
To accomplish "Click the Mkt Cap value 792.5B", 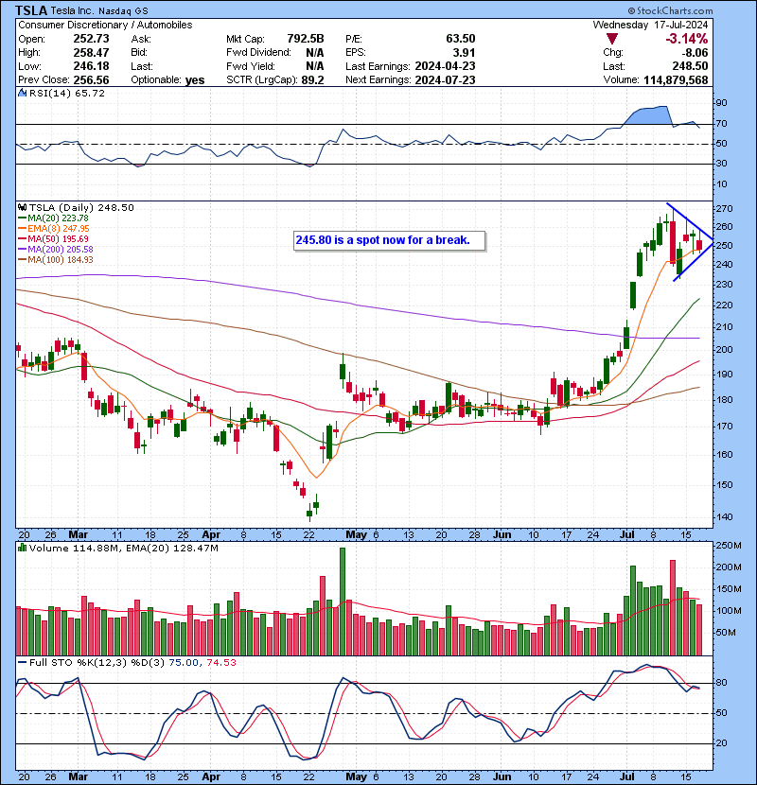I will click(306, 39).
